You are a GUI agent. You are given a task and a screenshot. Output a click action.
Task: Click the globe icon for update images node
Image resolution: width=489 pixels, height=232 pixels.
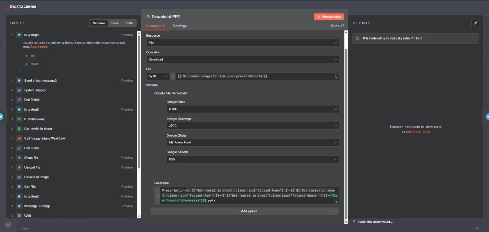click(x=19, y=90)
